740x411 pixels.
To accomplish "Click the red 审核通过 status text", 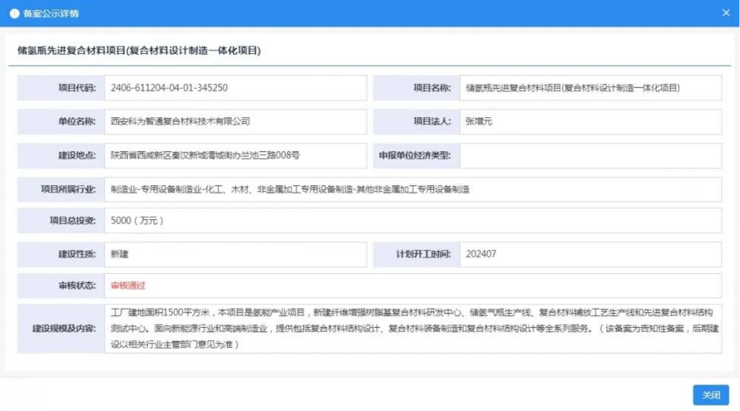I will [128, 285].
